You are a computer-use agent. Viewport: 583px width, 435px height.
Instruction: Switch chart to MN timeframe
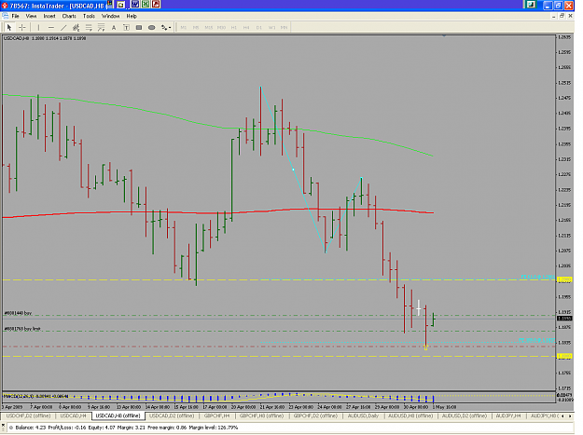[285, 27]
